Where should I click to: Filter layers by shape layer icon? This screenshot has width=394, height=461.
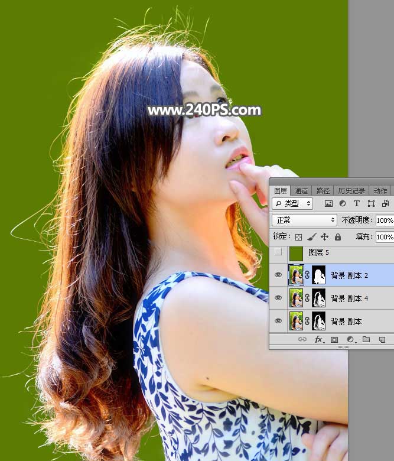[x=371, y=203]
